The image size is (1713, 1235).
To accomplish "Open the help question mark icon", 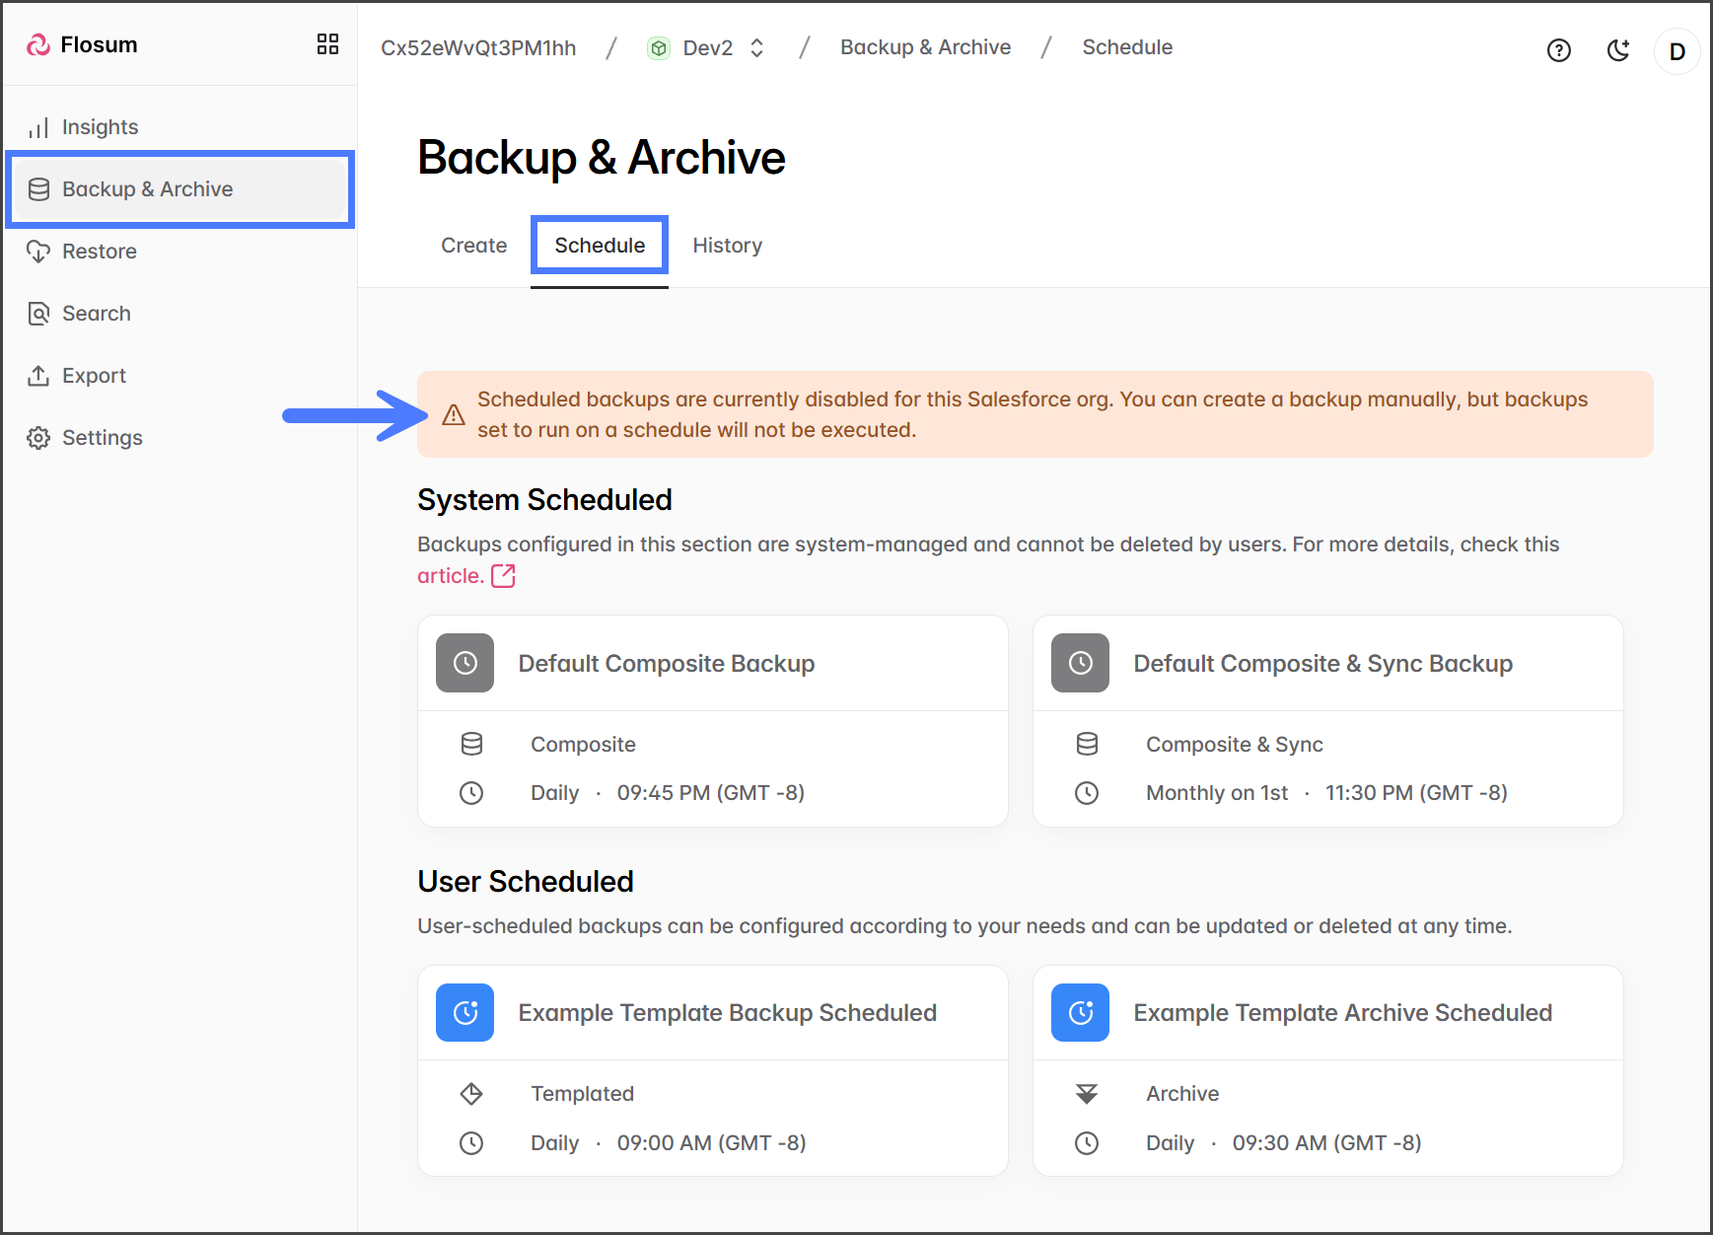I will pos(1558,50).
